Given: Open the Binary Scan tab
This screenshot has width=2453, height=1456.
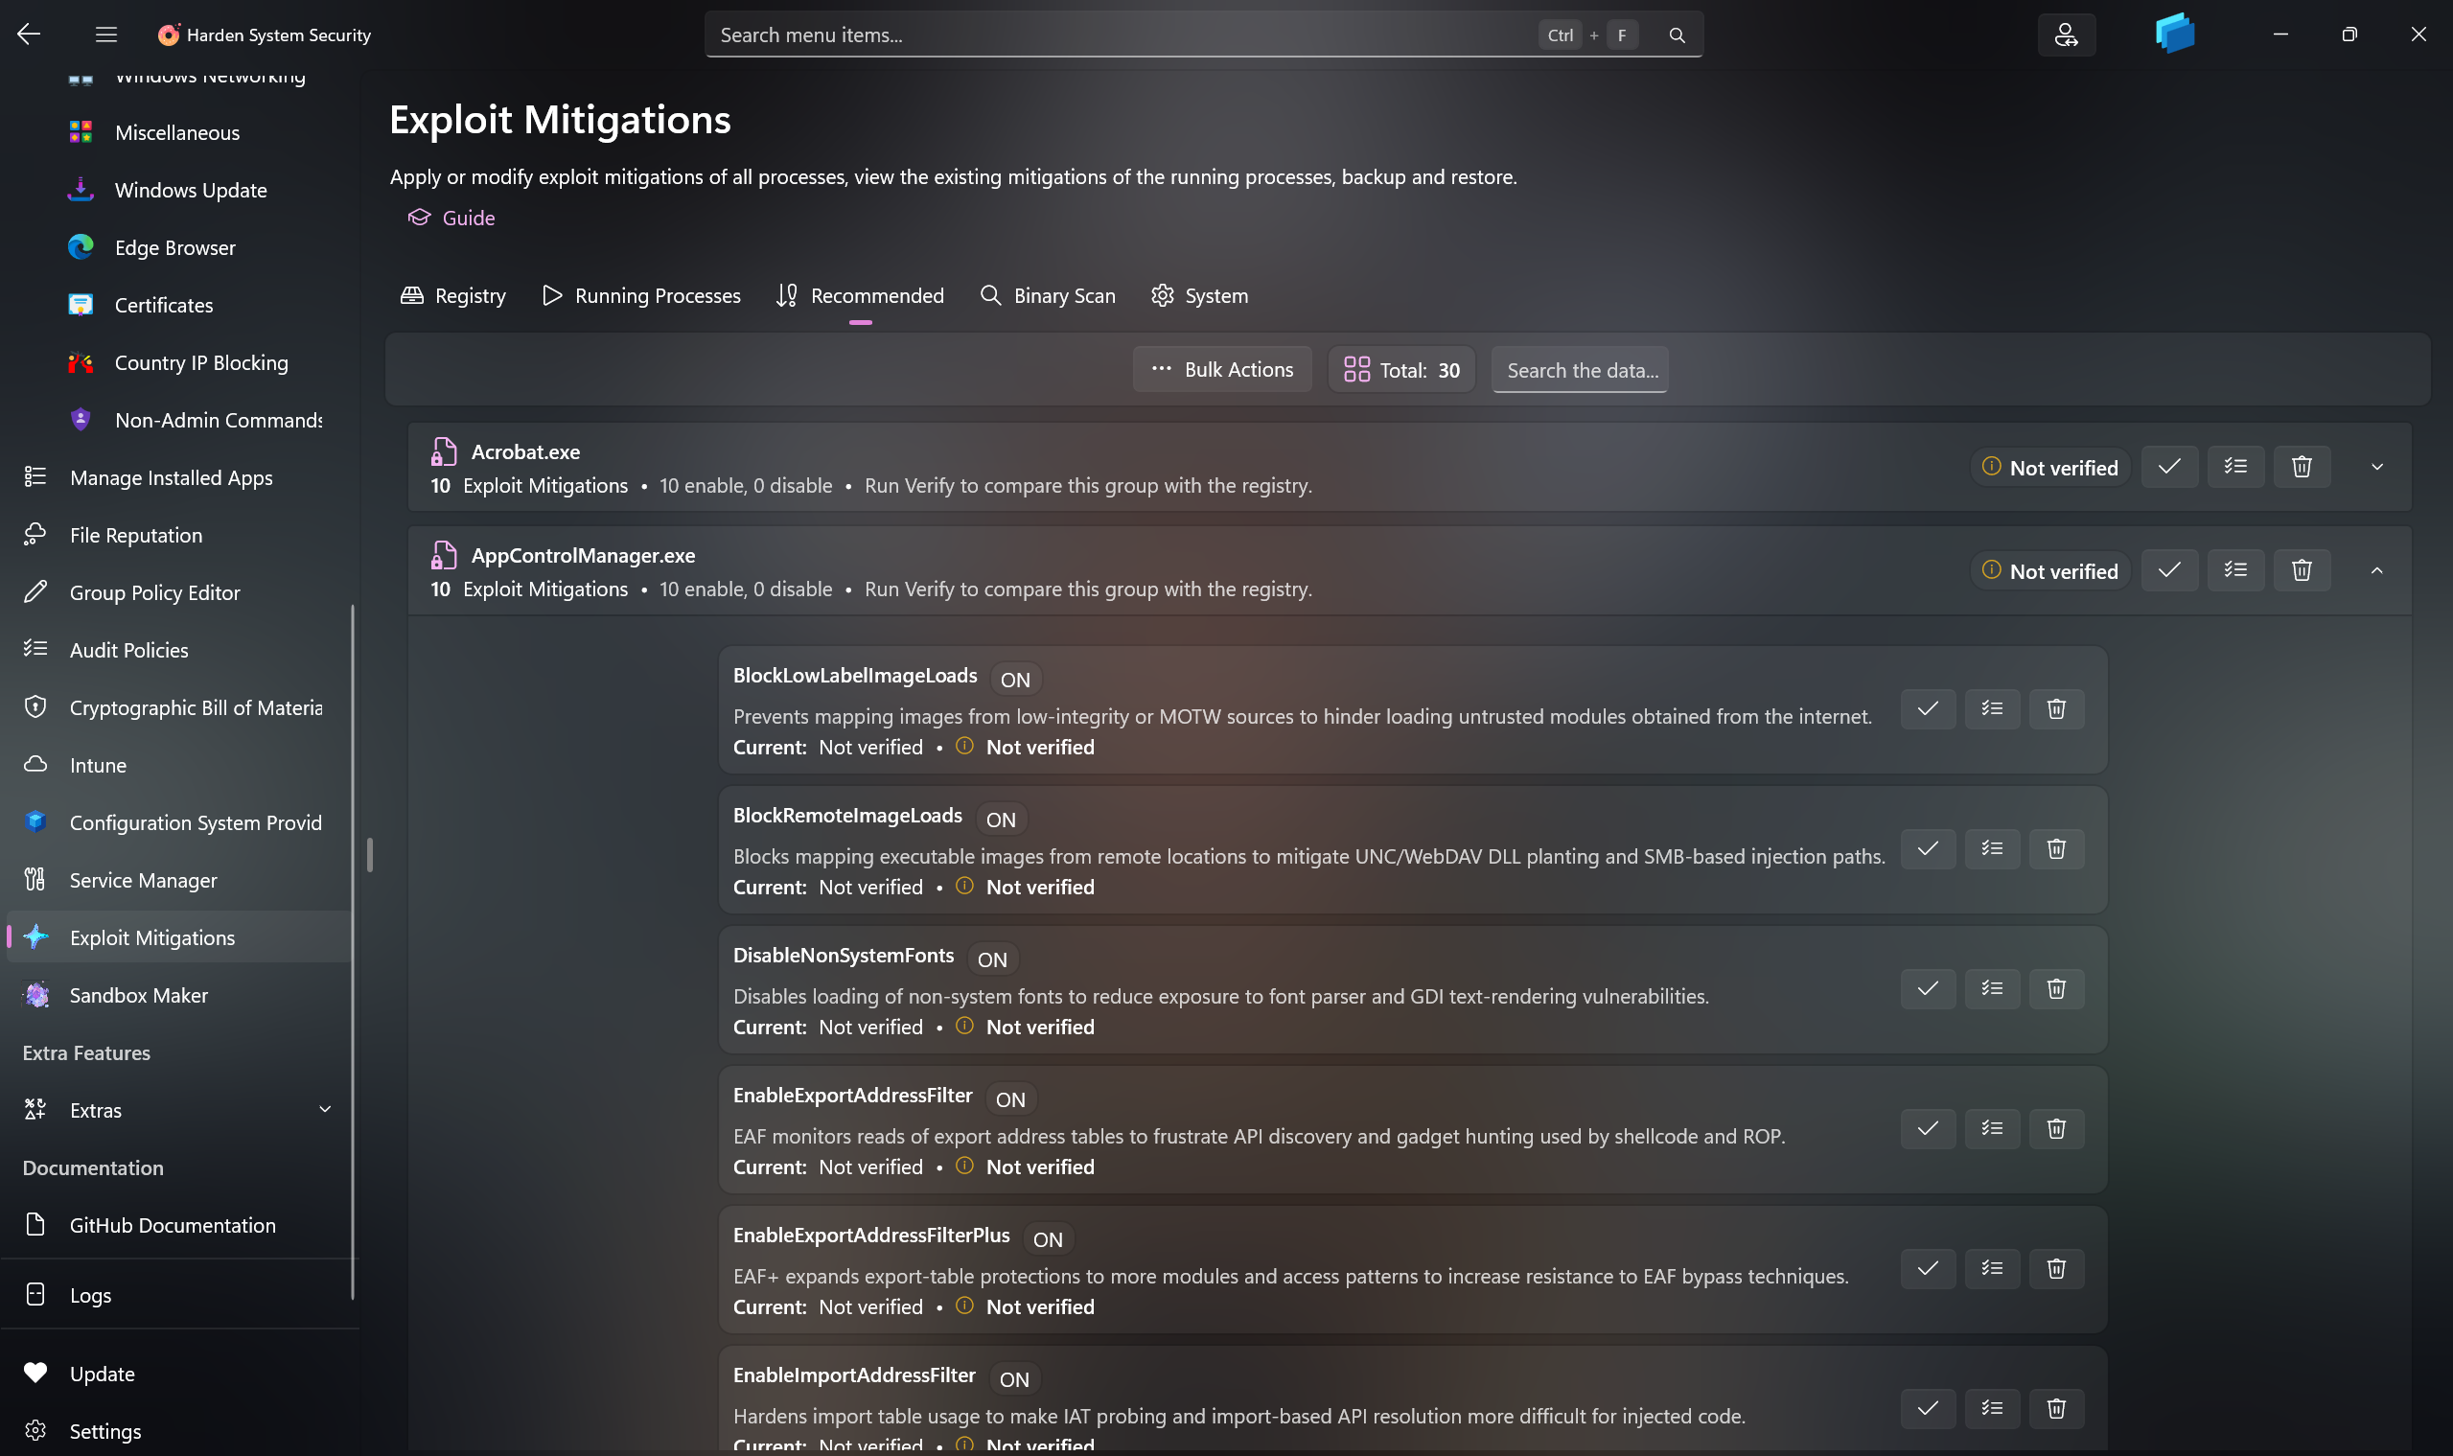Looking at the screenshot, I should [1048, 295].
